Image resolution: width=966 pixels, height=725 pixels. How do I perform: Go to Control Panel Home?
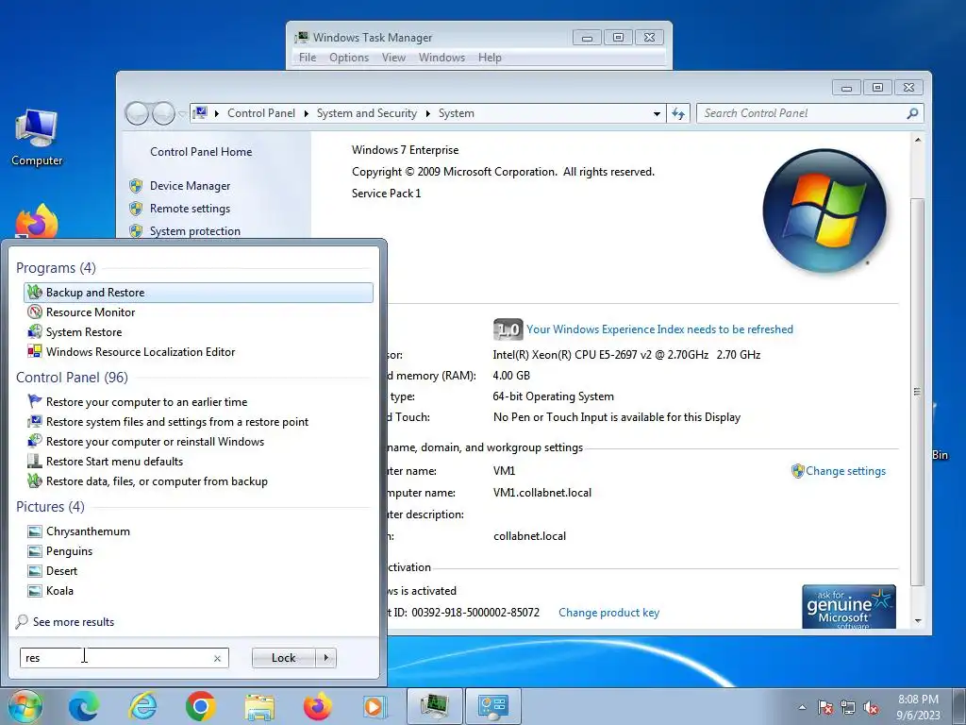(201, 152)
